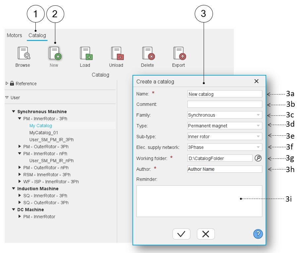This screenshot has height=253, width=302.
Task: Collapse the Induction Machine node
Action: click(x=14, y=188)
